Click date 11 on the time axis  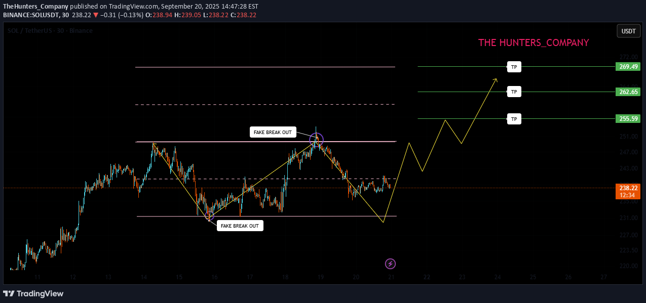pyautogui.click(x=37, y=278)
